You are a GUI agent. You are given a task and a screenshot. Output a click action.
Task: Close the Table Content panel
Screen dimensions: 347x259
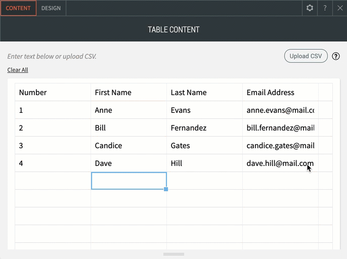tap(340, 8)
